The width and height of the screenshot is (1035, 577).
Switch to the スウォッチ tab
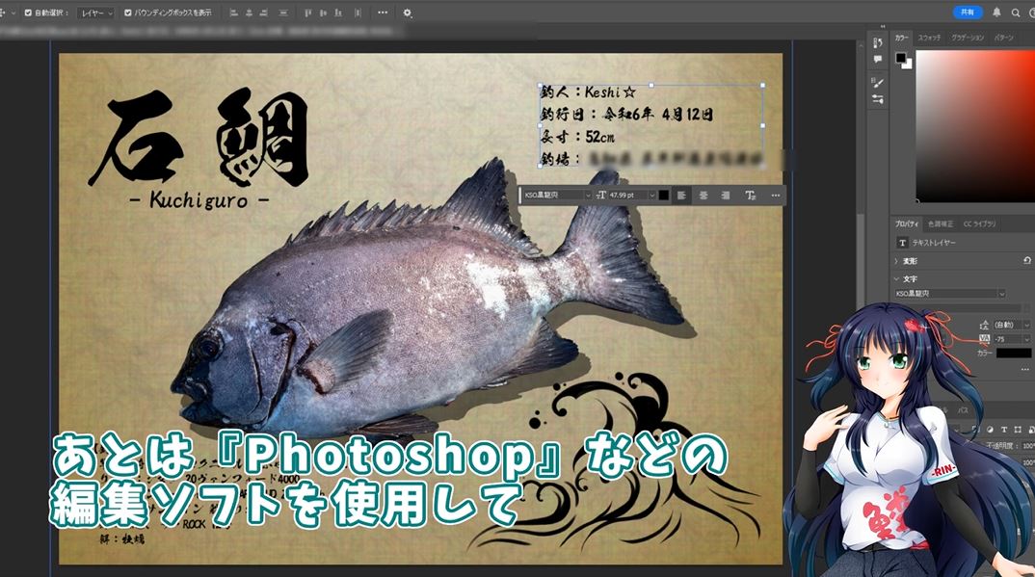pyautogui.click(x=929, y=38)
